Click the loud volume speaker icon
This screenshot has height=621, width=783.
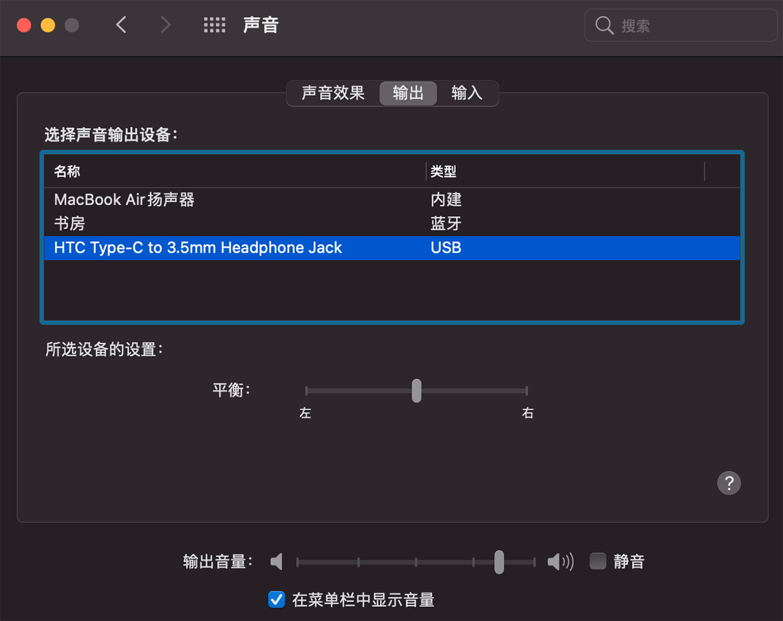click(x=560, y=562)
